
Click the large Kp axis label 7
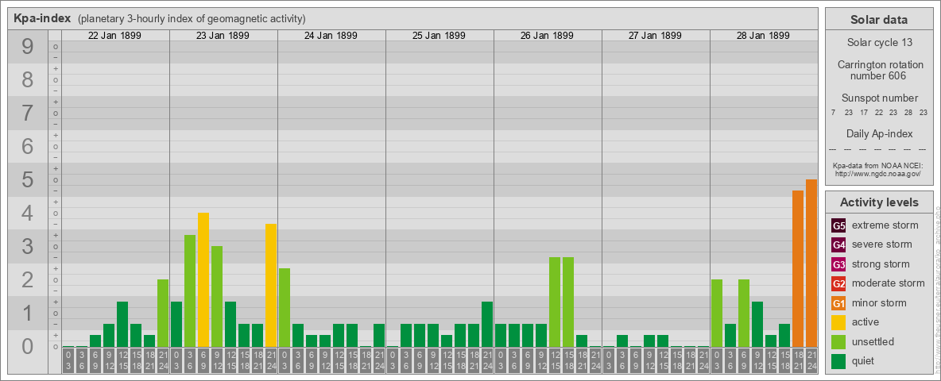[28, 114]
